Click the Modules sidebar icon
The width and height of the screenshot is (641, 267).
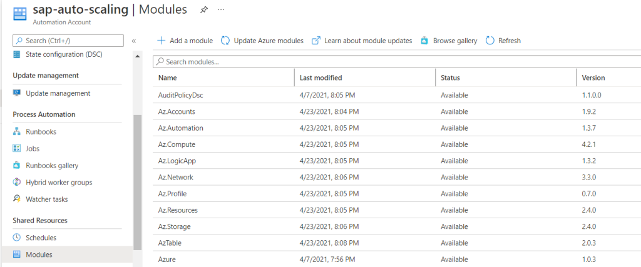(x=17, y=254)
